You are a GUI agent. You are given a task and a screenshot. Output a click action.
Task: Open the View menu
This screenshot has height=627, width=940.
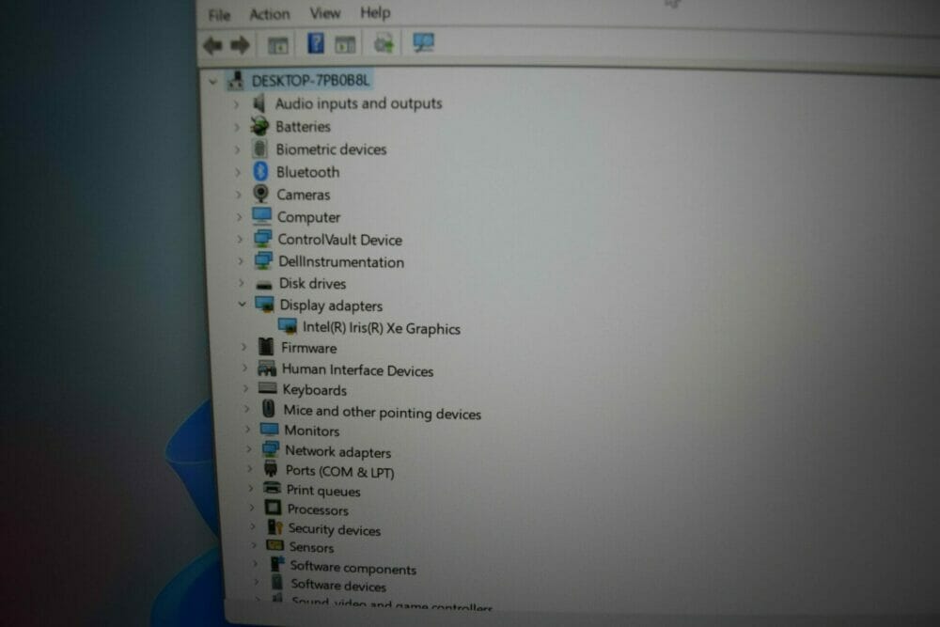point(324,12)
